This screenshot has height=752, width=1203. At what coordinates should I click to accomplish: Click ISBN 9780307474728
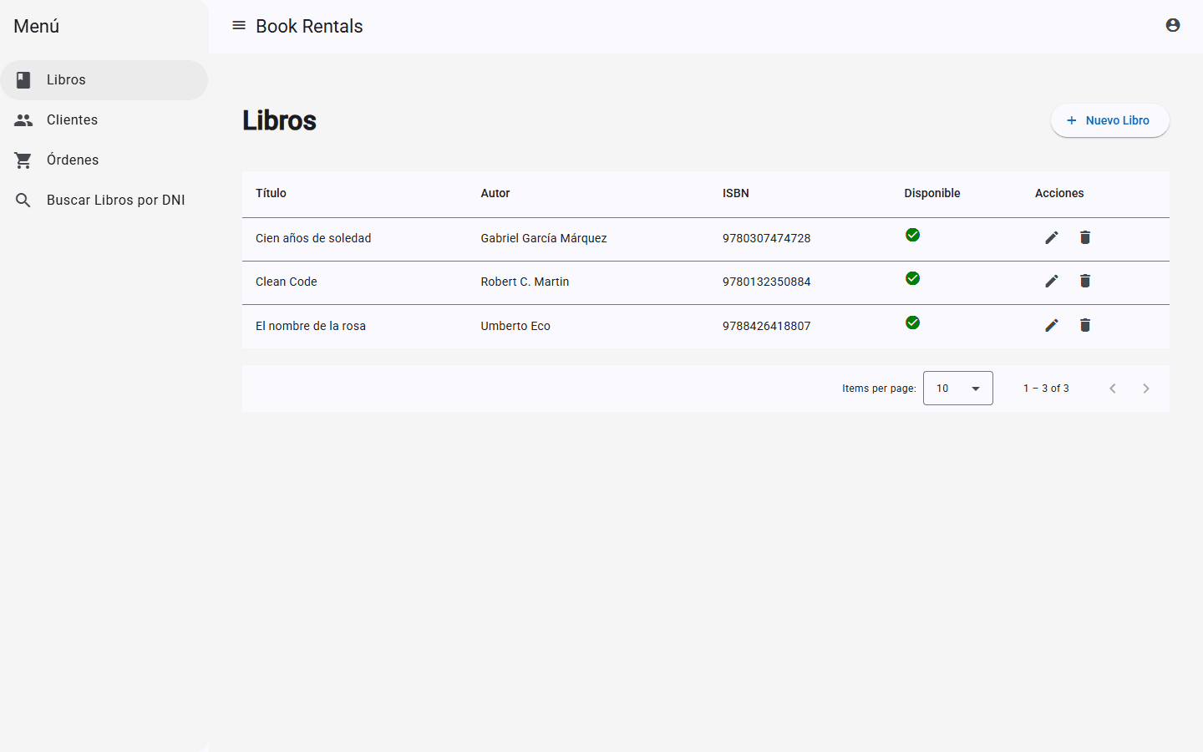[767, 238]
